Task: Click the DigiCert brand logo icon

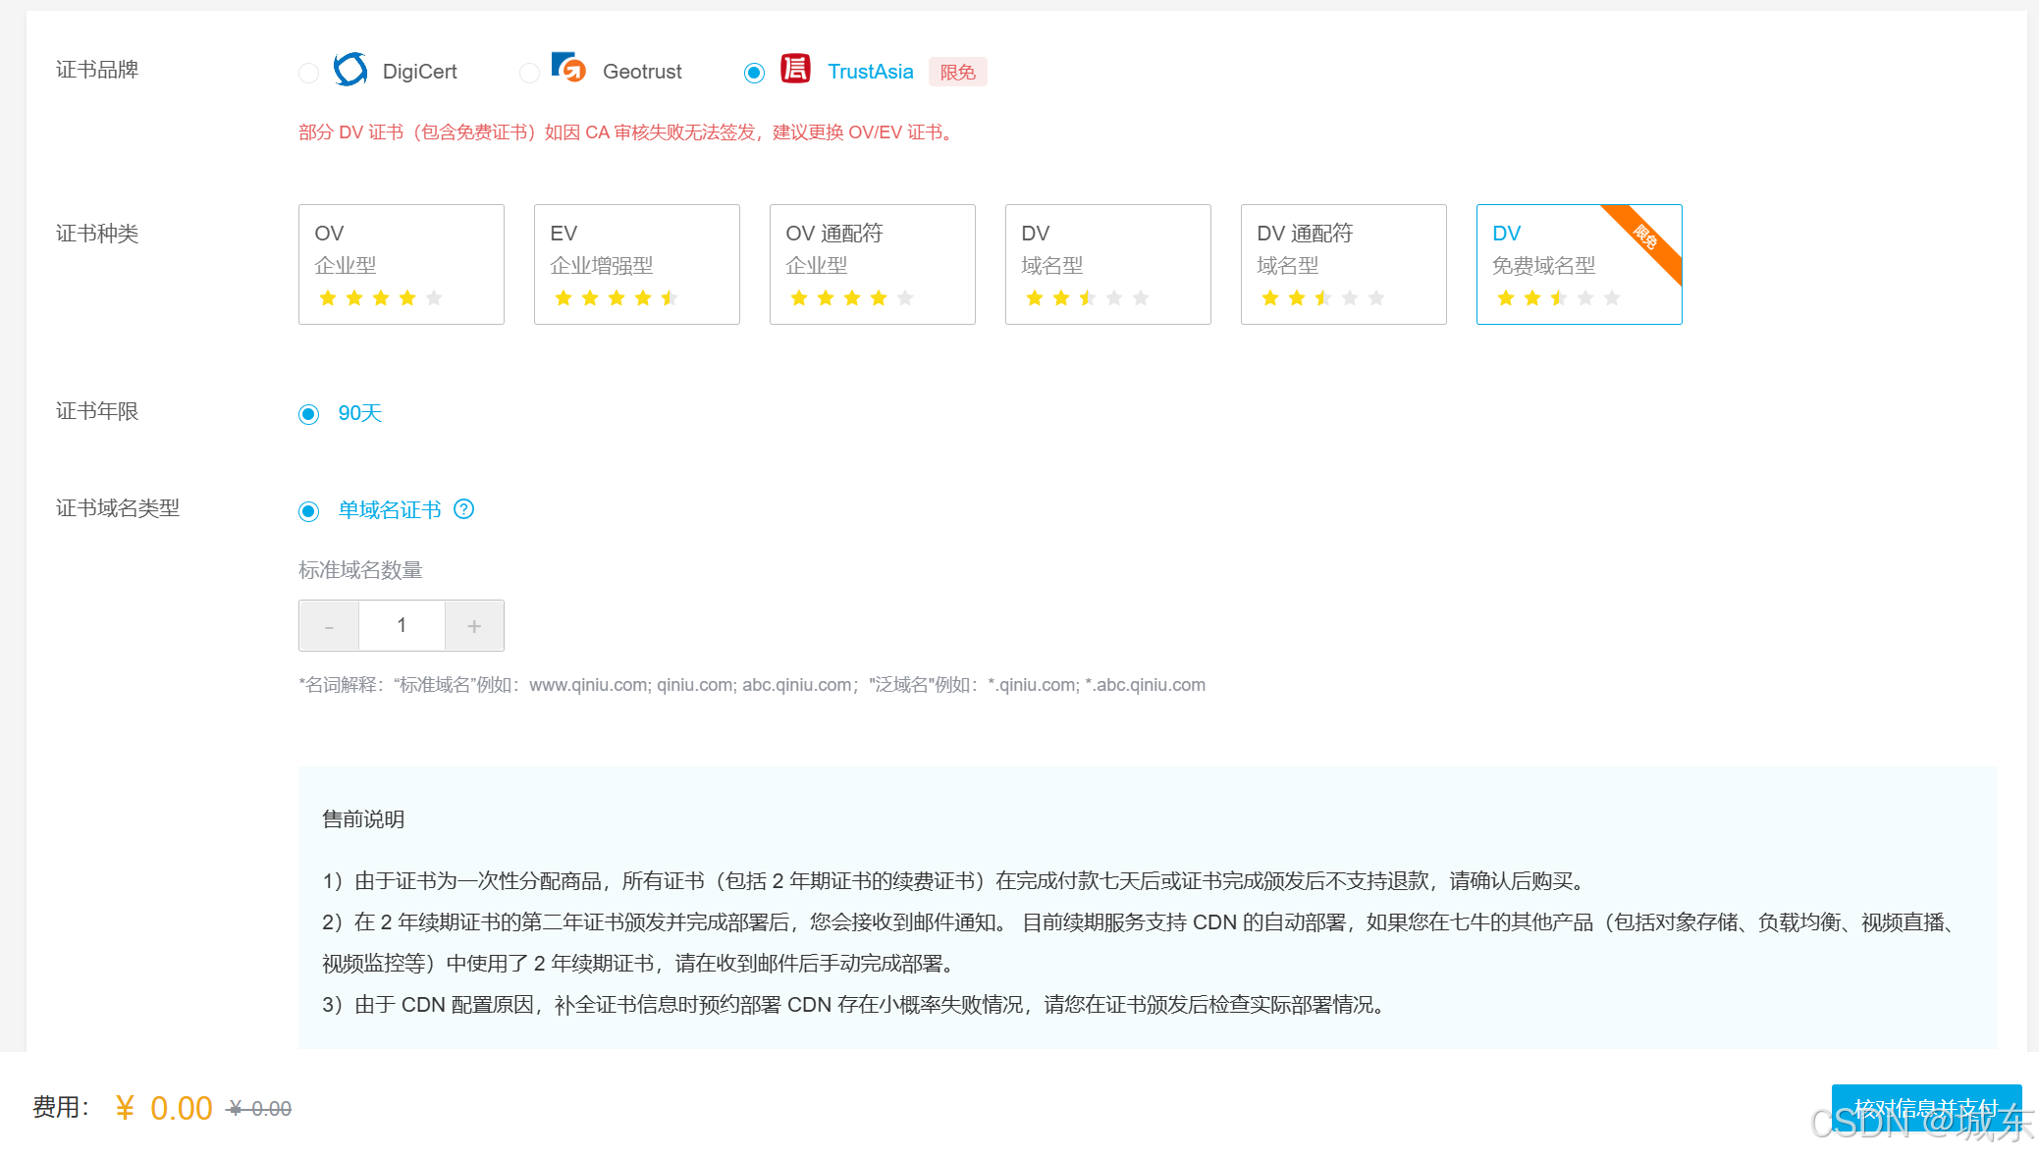Action: (x=350, y=70)
